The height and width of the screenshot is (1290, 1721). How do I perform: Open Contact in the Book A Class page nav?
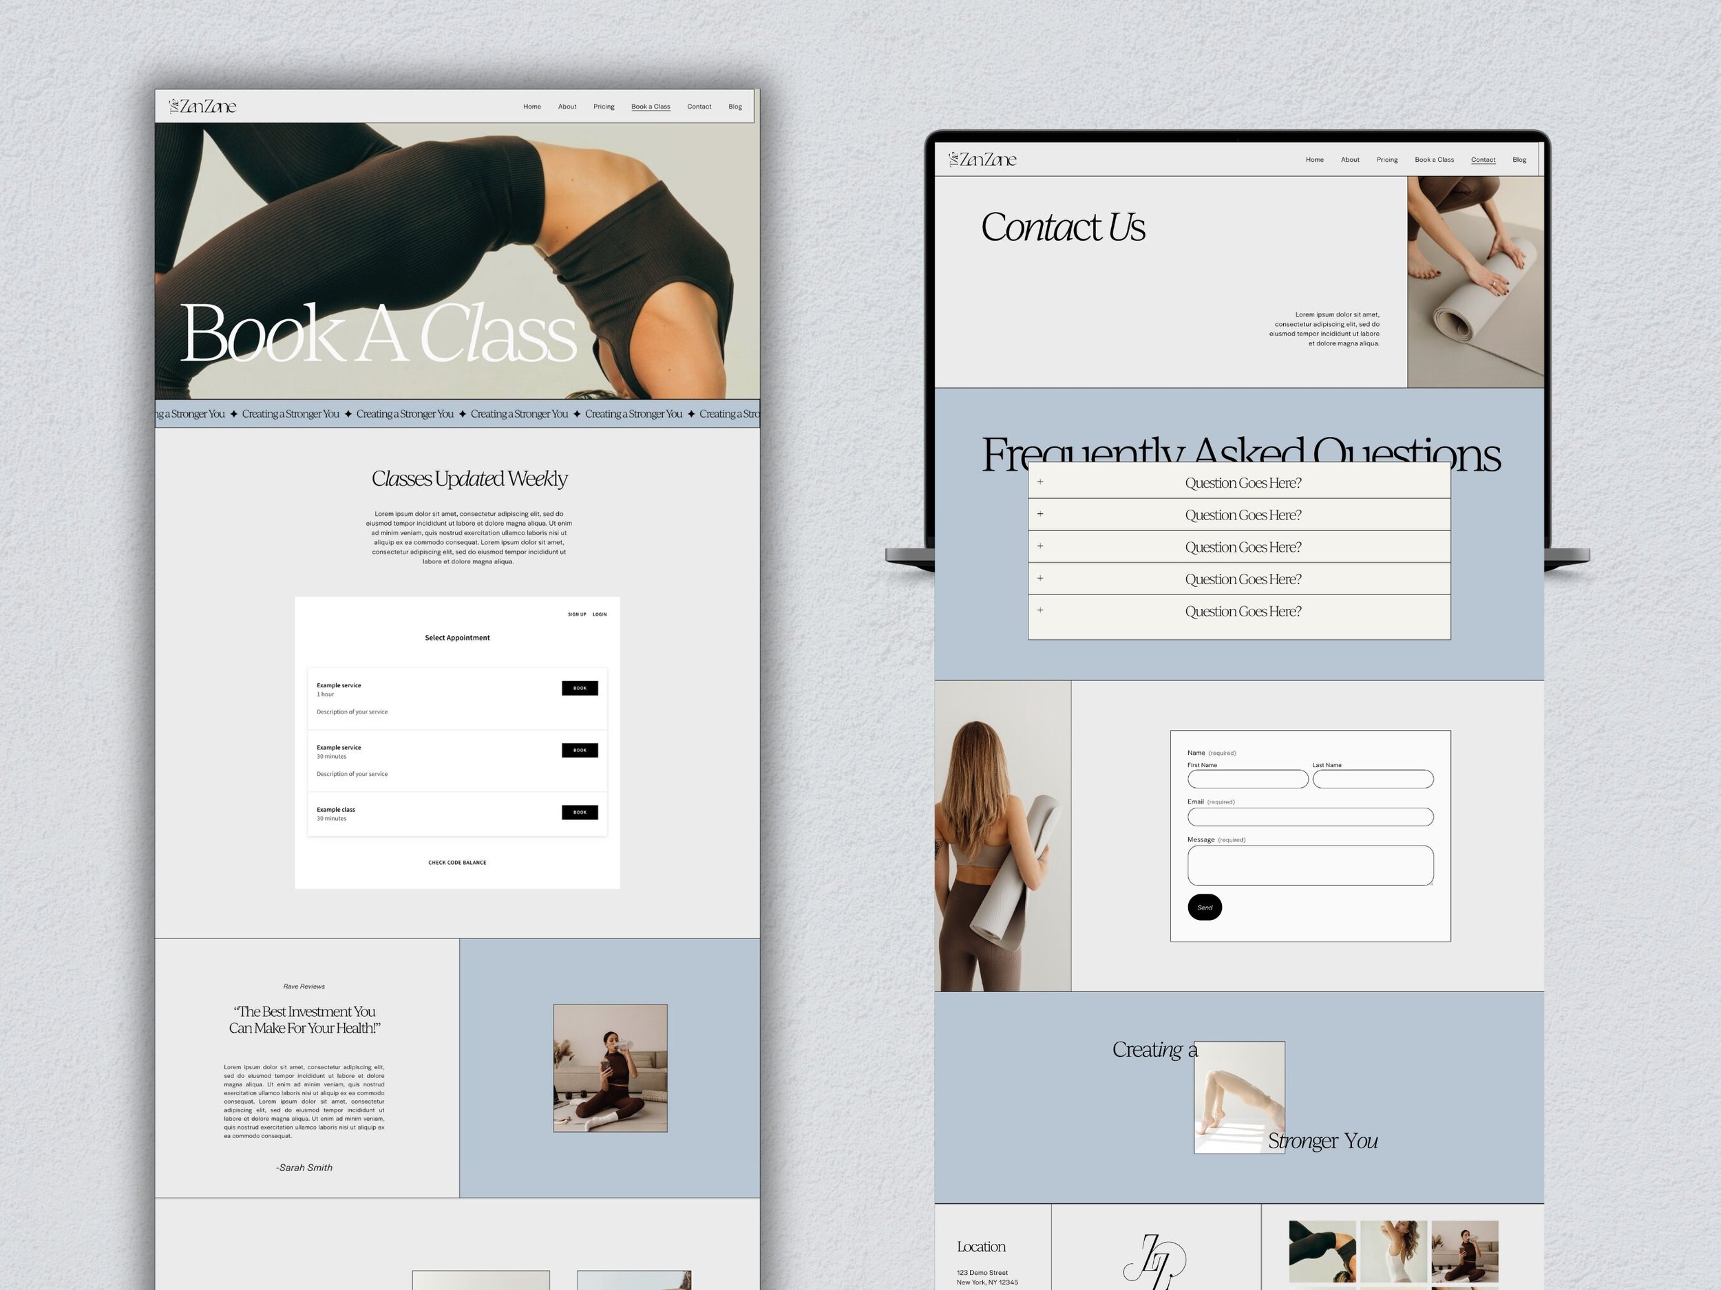(x=699, y=107)
